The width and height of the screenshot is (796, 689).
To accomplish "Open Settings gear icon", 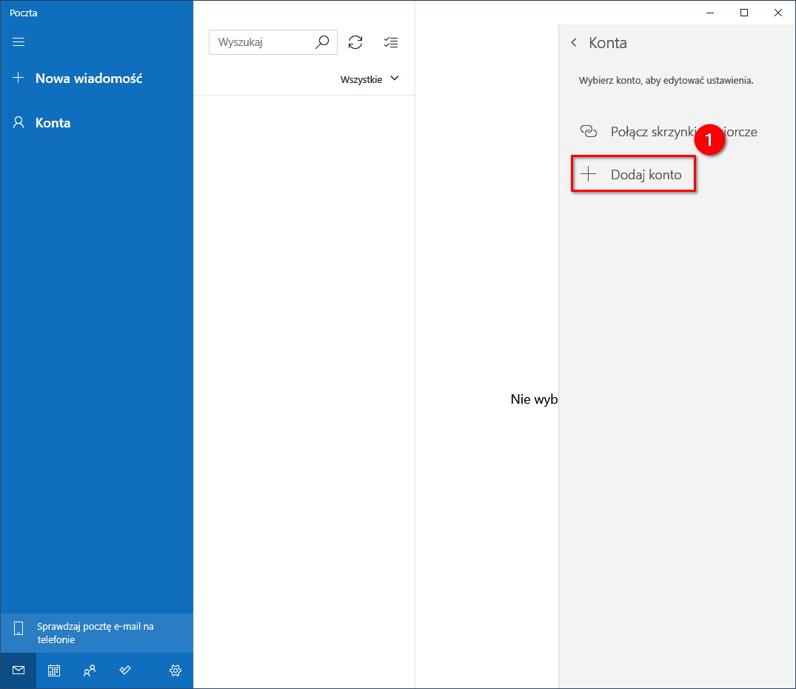I will tap(175, 670).
